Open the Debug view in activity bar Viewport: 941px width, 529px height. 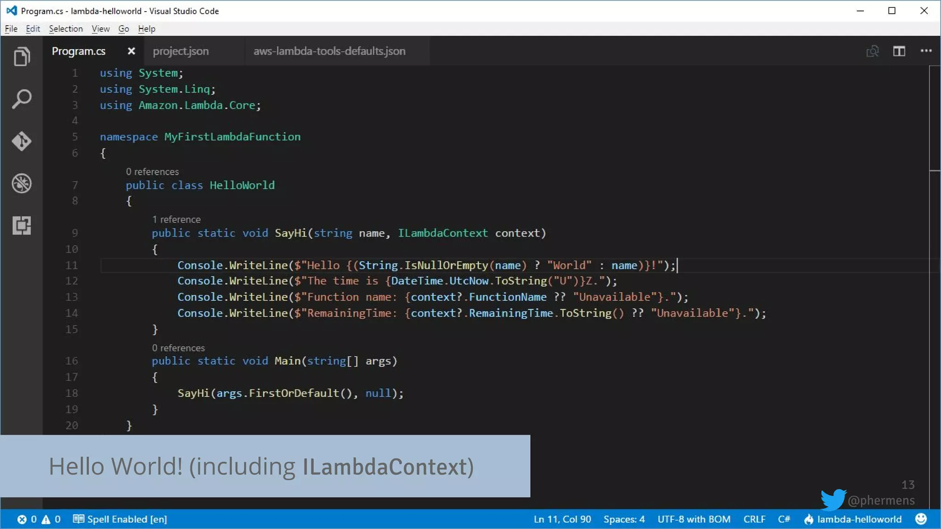coord(22,183)
